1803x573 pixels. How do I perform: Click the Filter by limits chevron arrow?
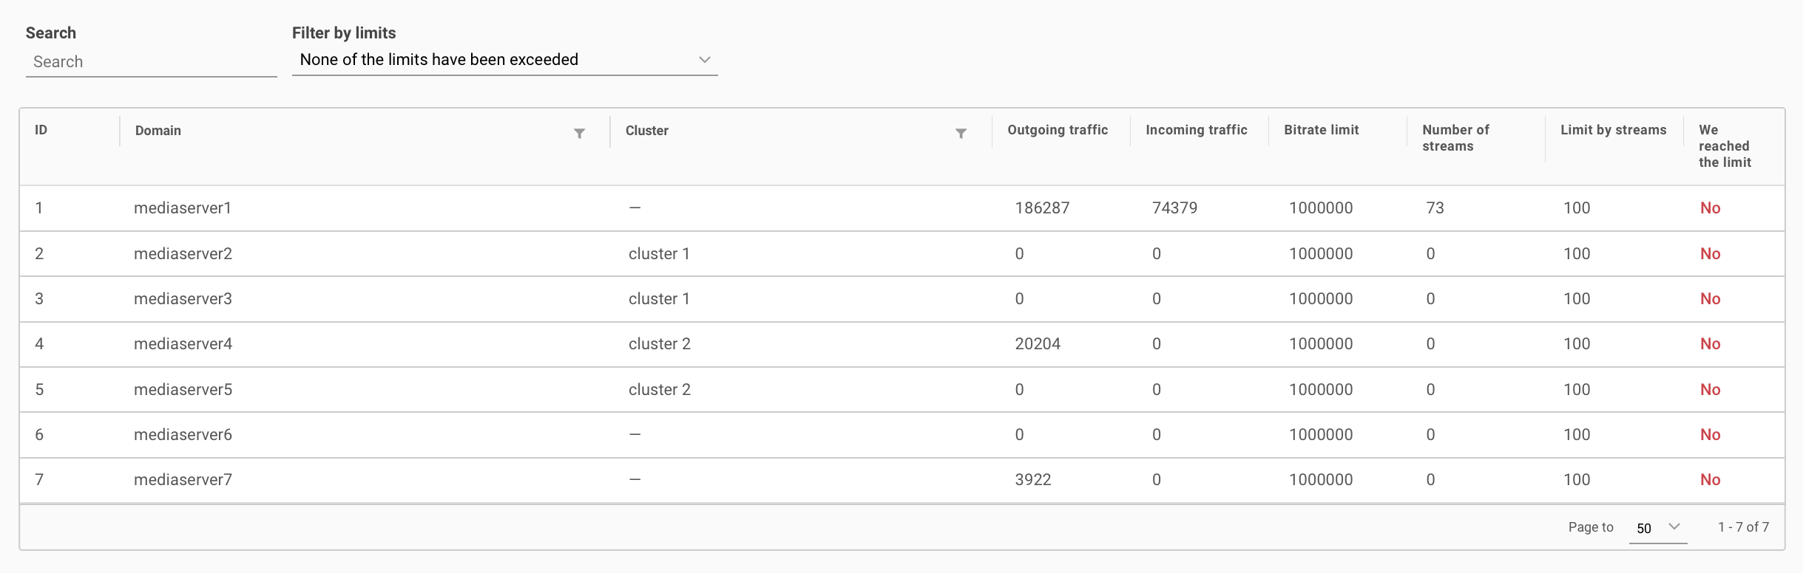click(x=704, y=60)
